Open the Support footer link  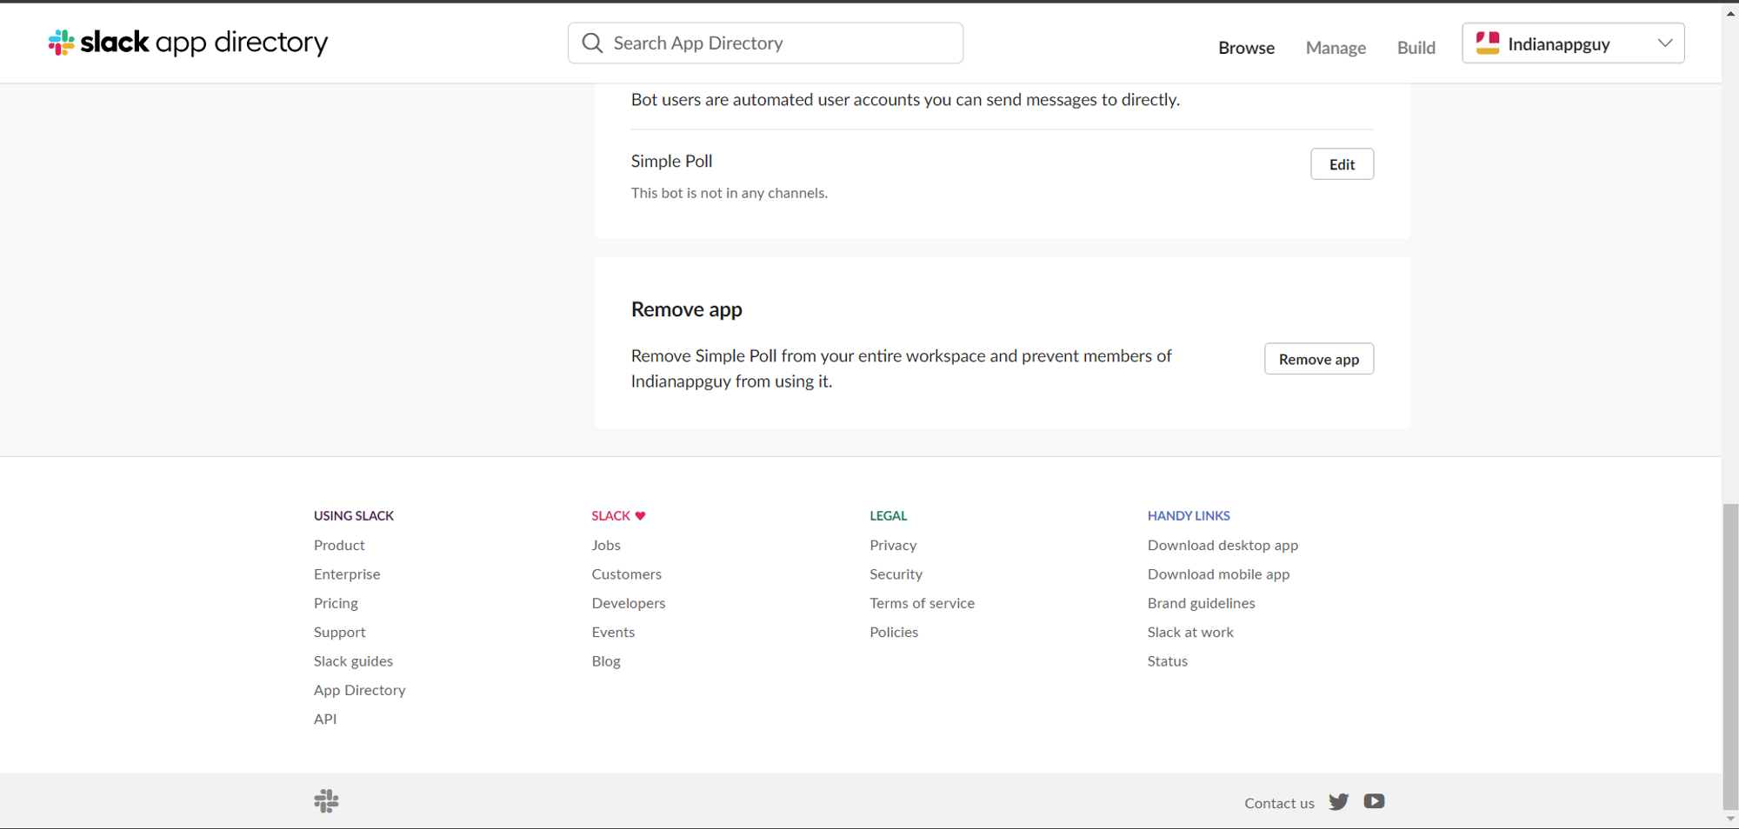(x=339, y=633)
